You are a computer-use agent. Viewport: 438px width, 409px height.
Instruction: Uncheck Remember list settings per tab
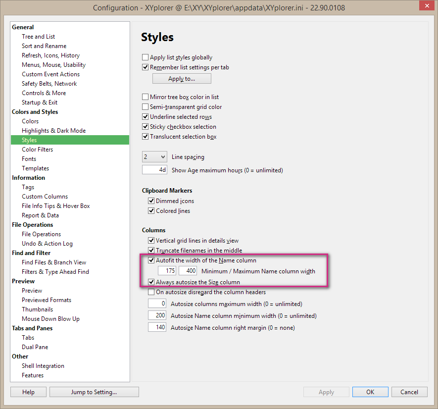pos(146,67)
